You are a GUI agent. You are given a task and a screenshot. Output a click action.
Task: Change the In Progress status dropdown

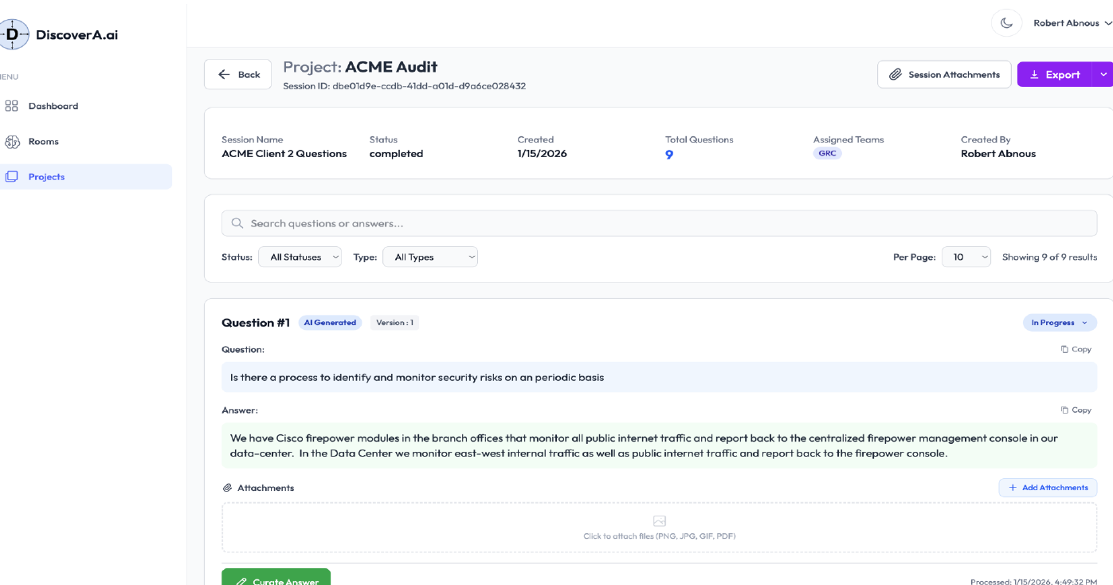point(1060,323)
